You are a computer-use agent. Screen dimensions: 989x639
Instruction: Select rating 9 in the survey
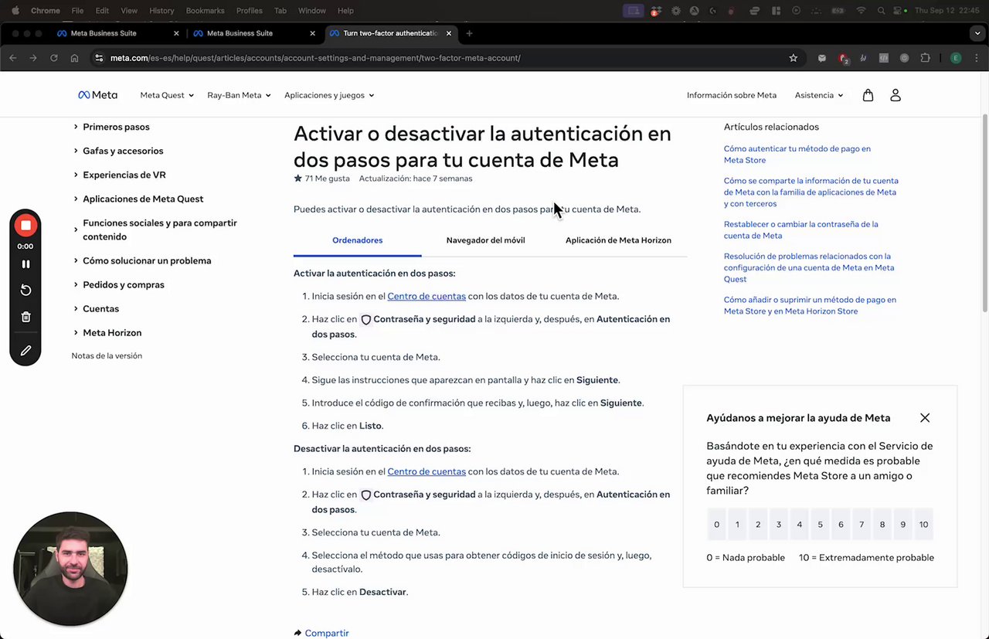tap(902, 525)
